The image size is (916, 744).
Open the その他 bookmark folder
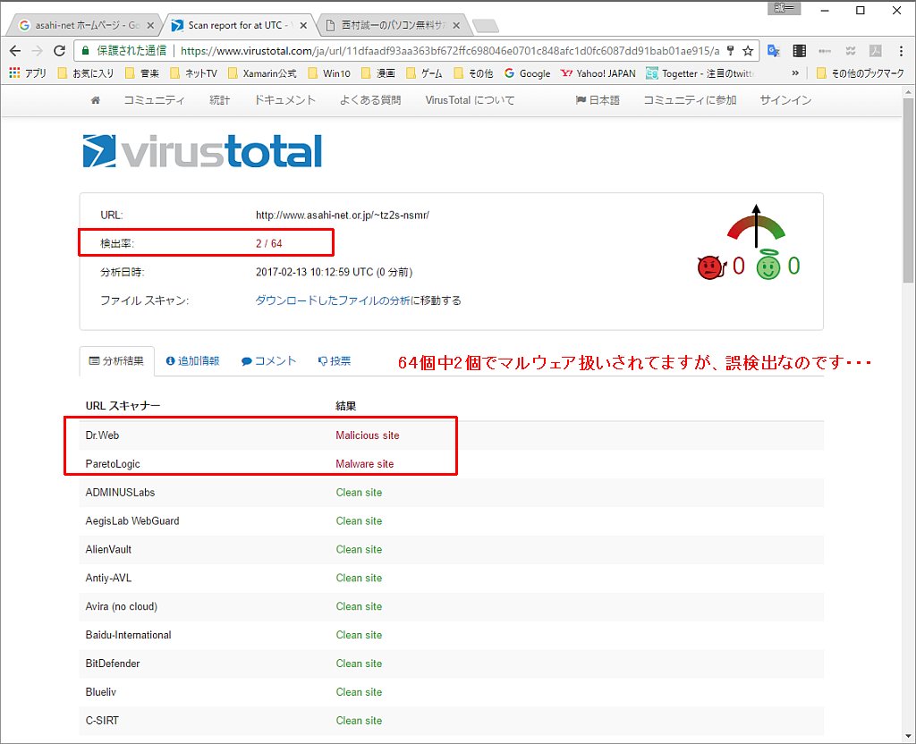(474, 73)
